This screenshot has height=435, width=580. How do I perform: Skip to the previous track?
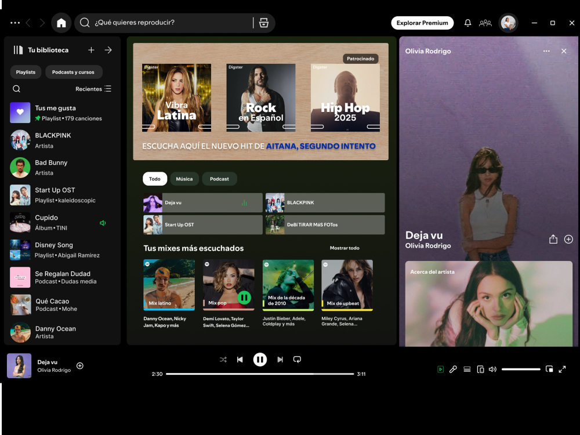pos(240,360)
